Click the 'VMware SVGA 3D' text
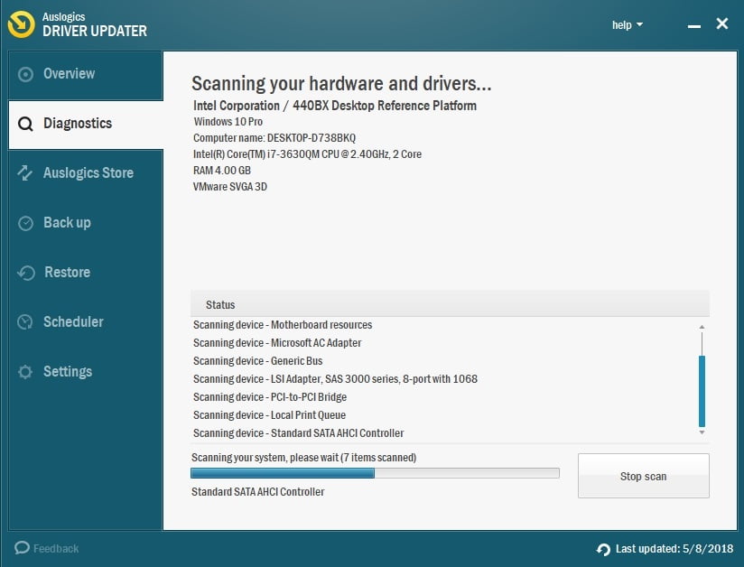The height and width of the screenshot is (567, 744). [230, 187]
